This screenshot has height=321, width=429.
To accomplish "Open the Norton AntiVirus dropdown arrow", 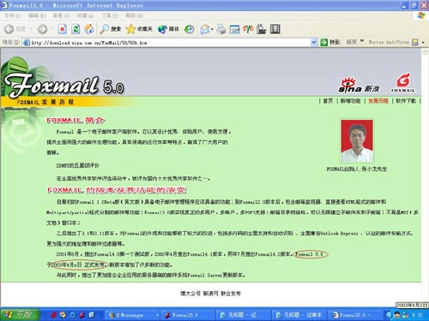I will 423,43.
